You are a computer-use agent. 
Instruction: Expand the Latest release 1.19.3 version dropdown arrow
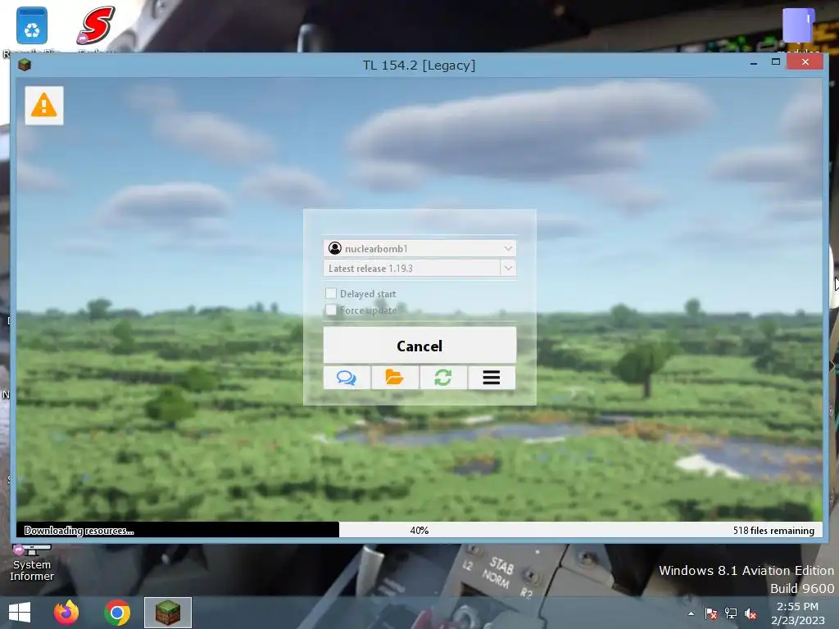pos(508,268)
